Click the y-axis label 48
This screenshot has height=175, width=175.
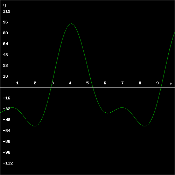click(6, 55)
